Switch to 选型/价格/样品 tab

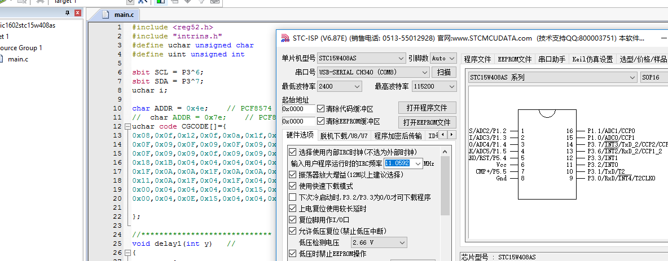click(x=643, y=59)
